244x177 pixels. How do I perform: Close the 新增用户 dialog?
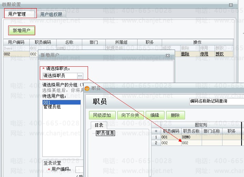(x=168, y=55)
